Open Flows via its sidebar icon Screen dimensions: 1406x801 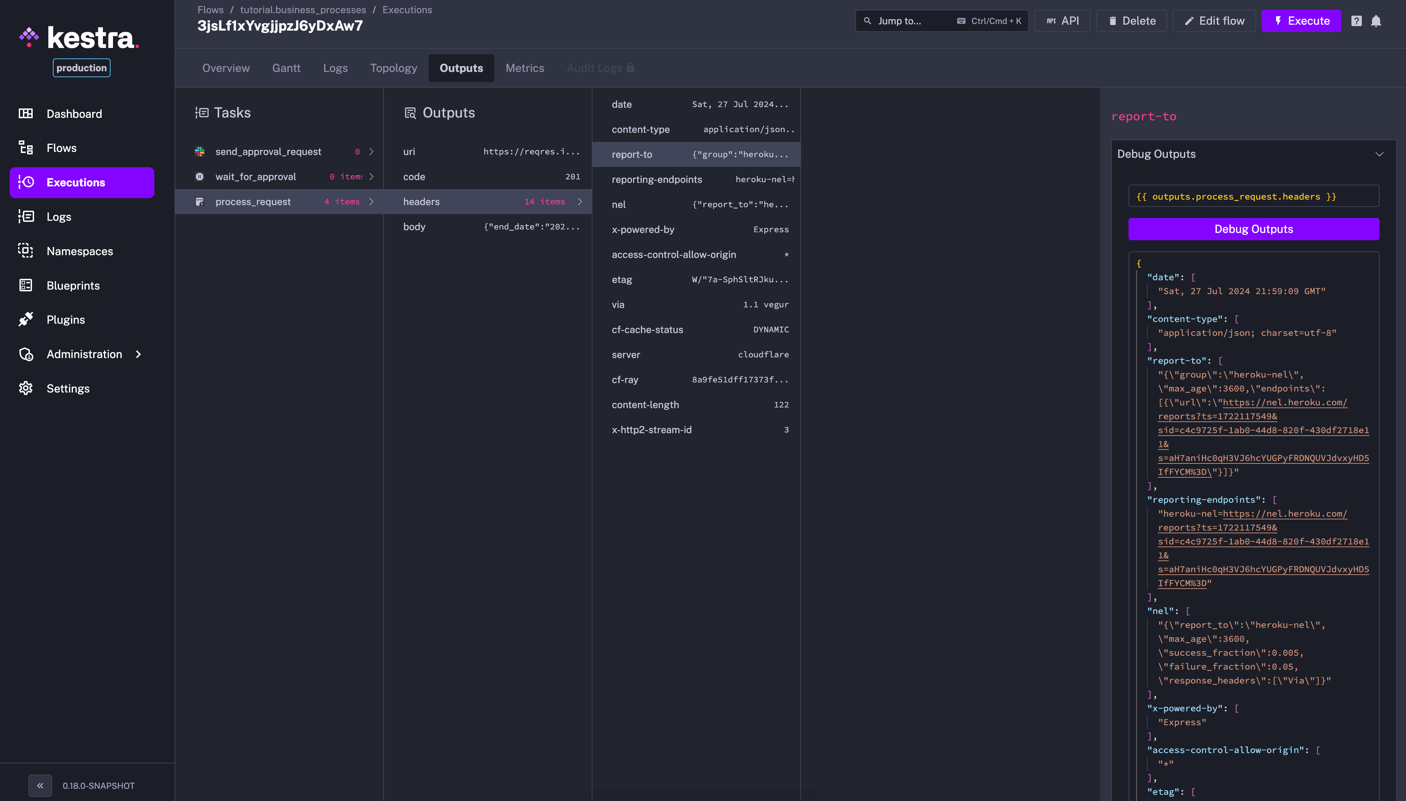pyautogui.click(x=25, y=147)
